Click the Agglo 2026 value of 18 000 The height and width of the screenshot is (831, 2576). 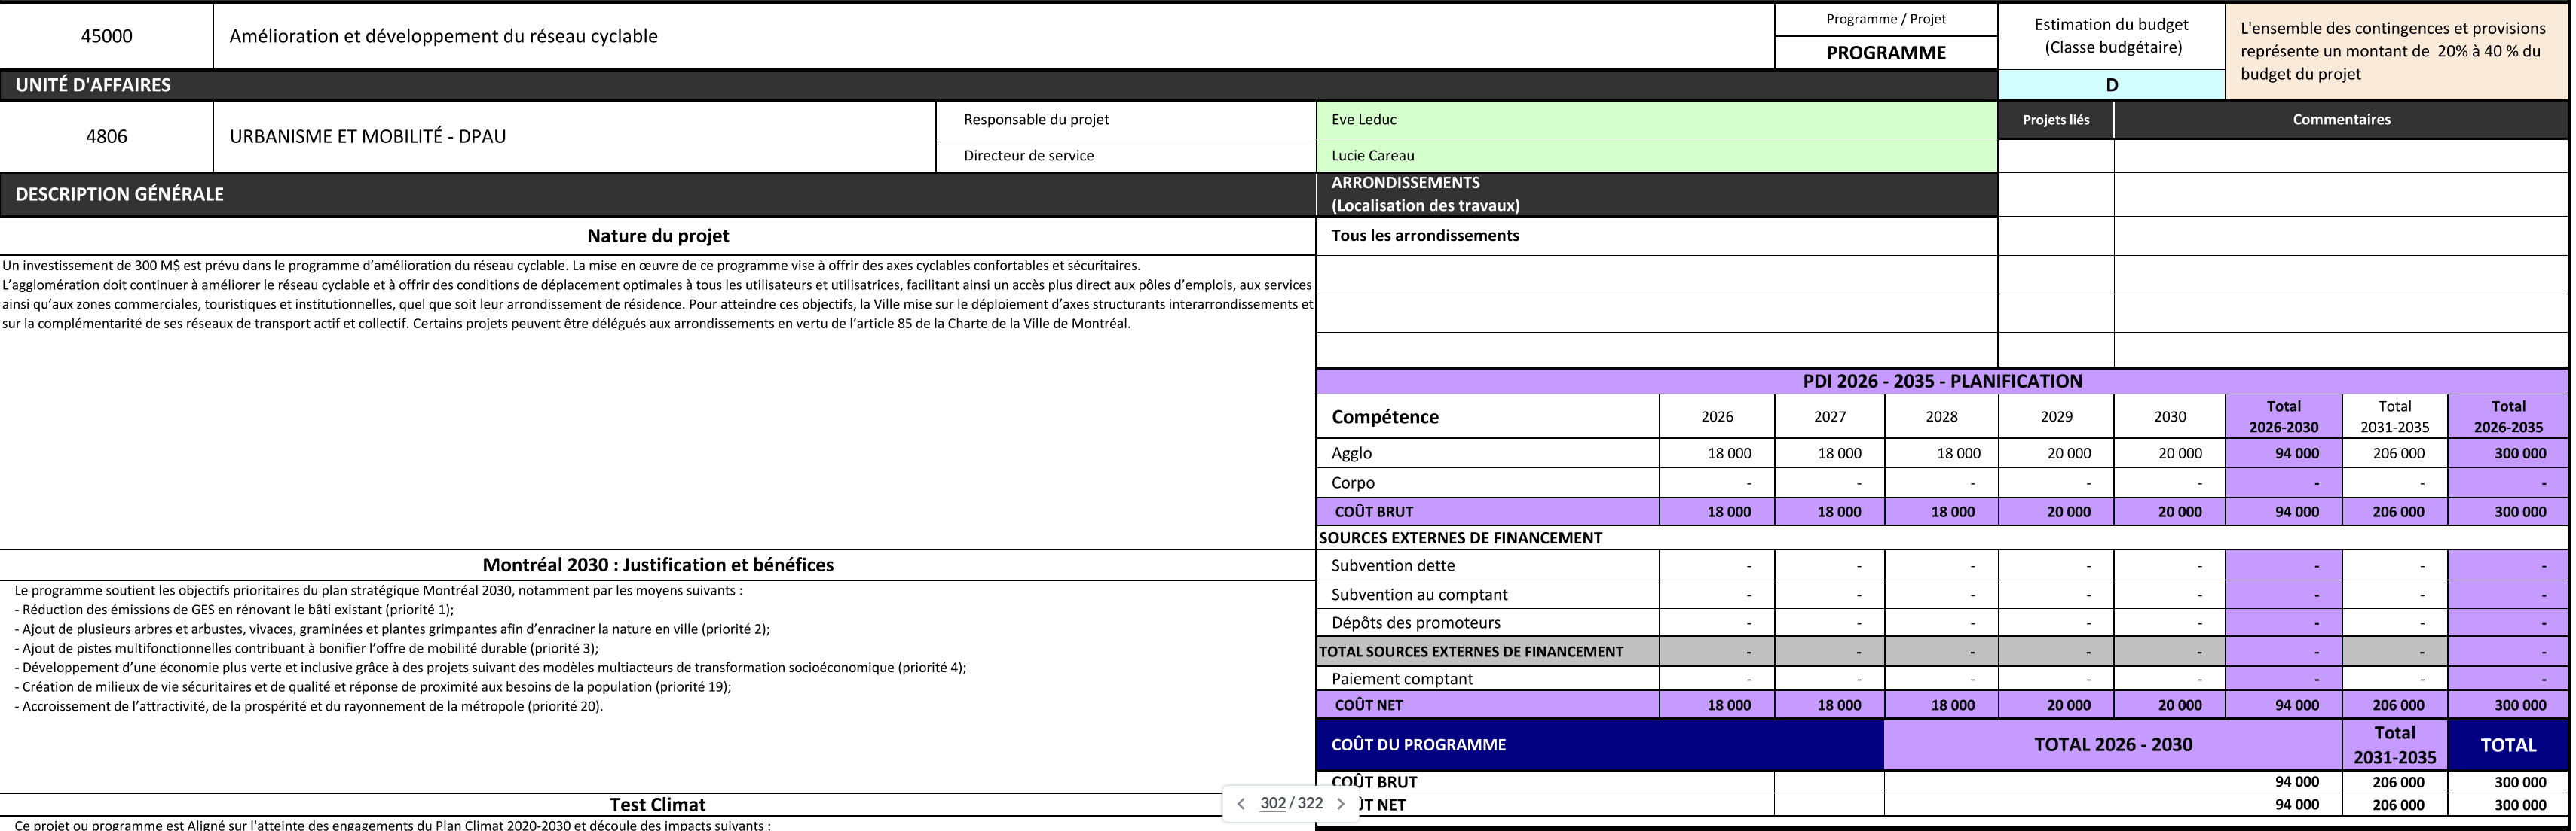[x=1728, y=453]
